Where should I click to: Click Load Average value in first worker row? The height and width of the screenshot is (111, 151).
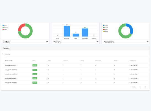tap(134, 66)
